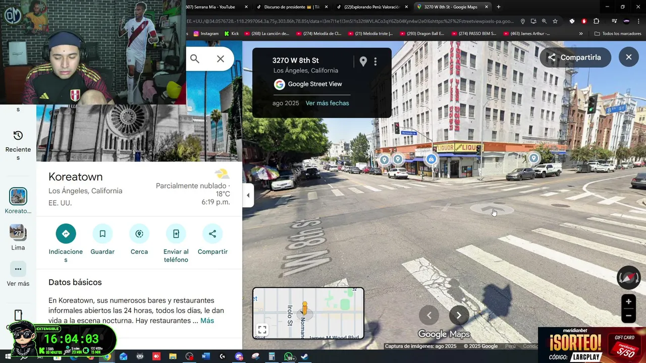The image size is (646, 363).
Task: Open WhatsApp from the taskbar
Action: [289, 356]
